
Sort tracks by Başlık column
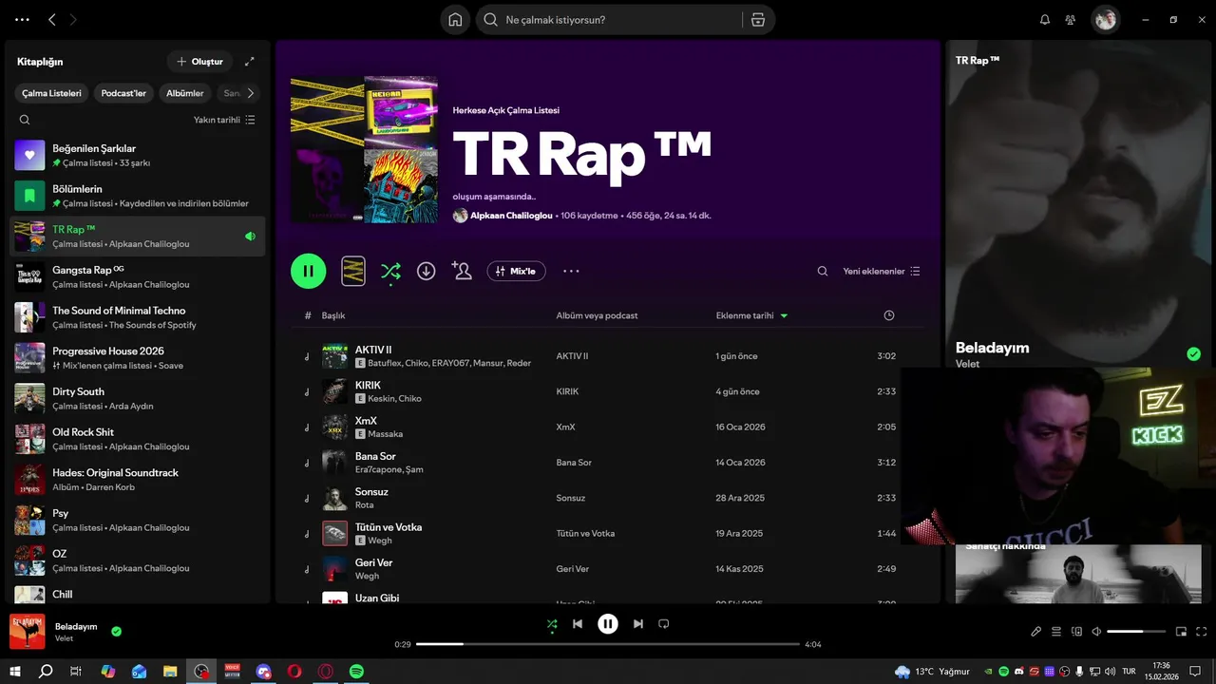(333, 315)
